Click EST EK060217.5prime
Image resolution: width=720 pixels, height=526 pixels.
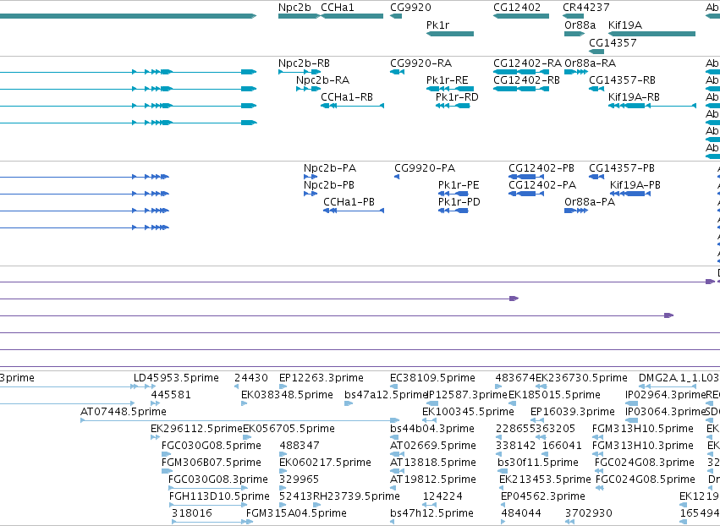[325, 463]
